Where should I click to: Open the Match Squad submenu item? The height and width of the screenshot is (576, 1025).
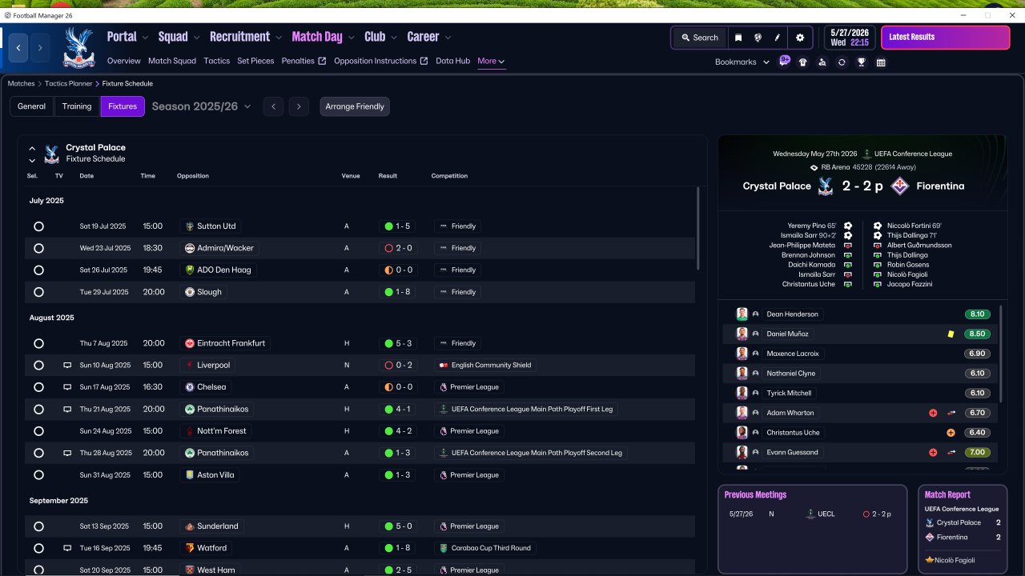pyautogui.click(x=172, y=61)
